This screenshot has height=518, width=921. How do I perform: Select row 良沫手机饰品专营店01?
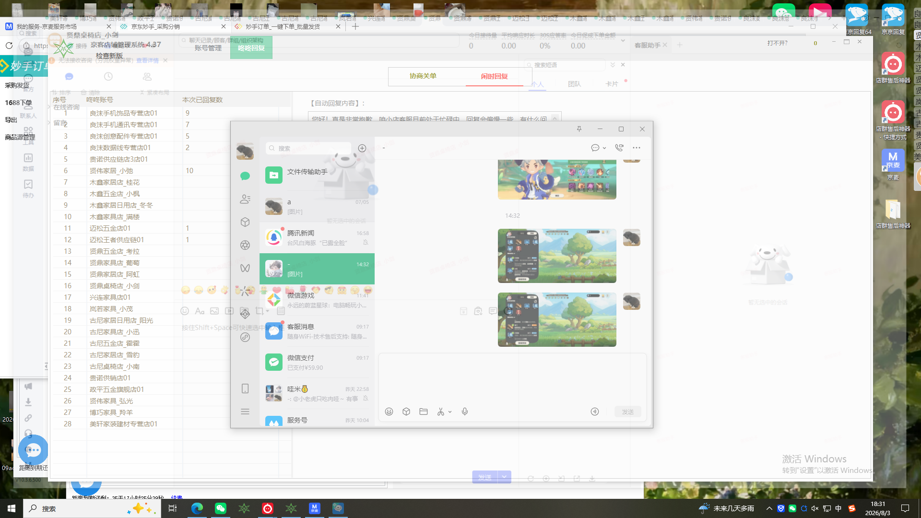point(171,113)
